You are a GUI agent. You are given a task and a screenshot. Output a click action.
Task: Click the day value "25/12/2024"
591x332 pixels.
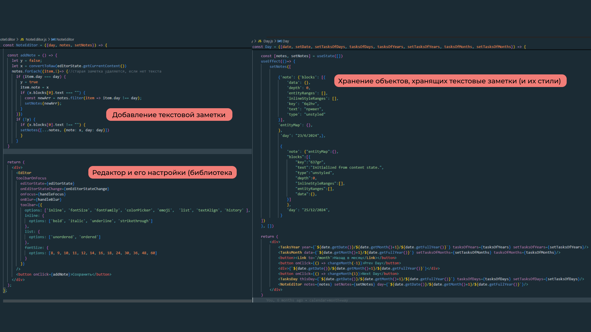(x=315, y=210)
